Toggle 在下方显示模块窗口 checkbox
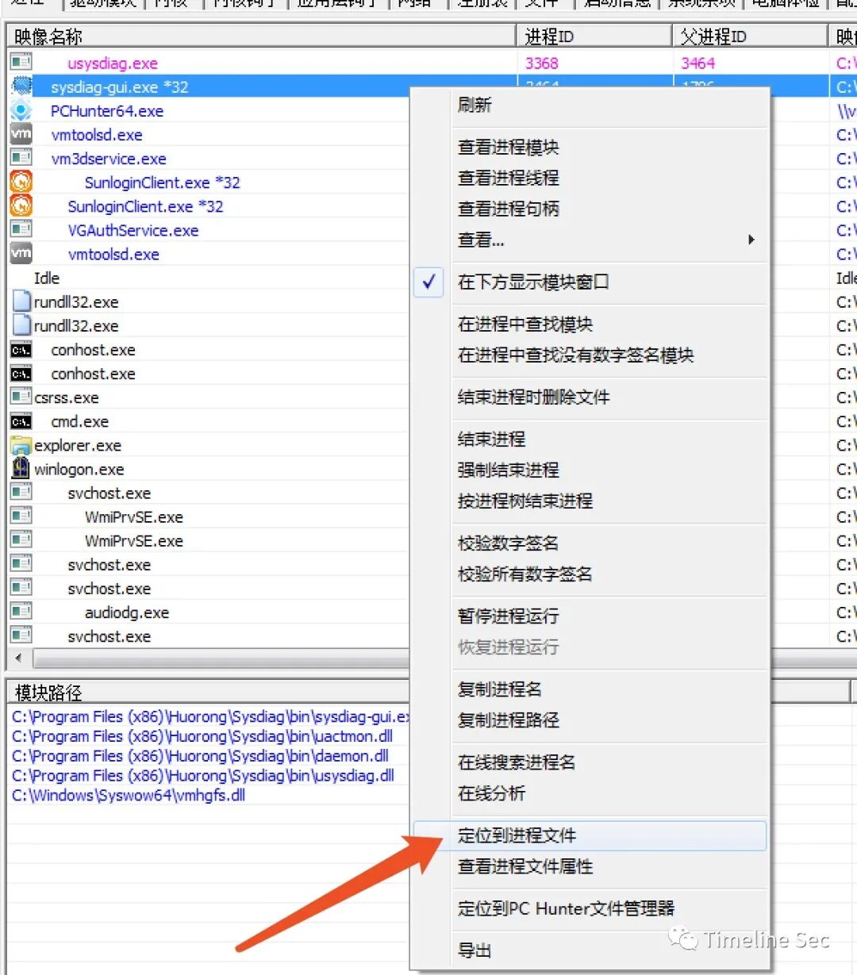The width and height of the screenshot is (857, 975). [x=428, y=282]
